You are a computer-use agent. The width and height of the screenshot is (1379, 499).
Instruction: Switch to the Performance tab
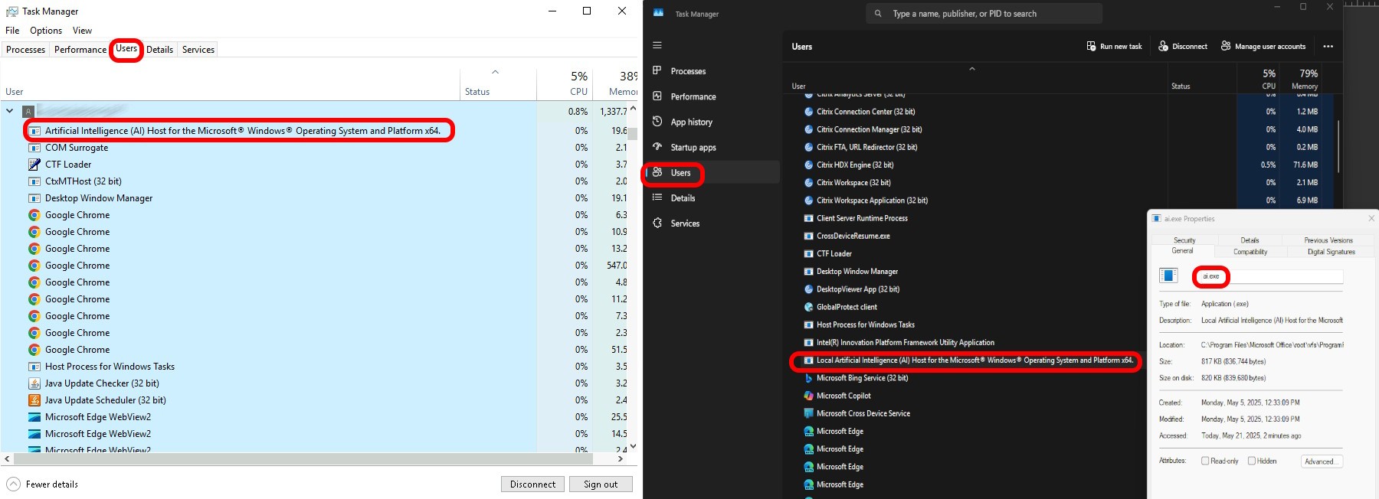click(80, 50)
